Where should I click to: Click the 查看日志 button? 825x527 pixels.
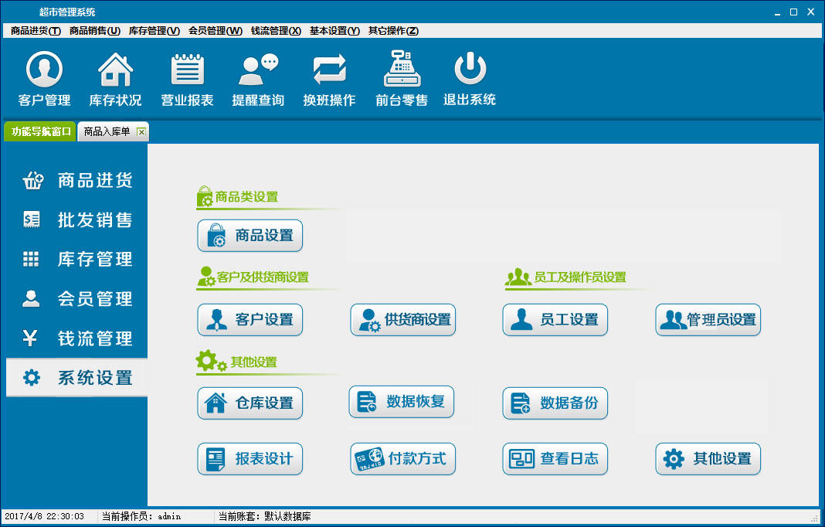click(x=555, y=458)
